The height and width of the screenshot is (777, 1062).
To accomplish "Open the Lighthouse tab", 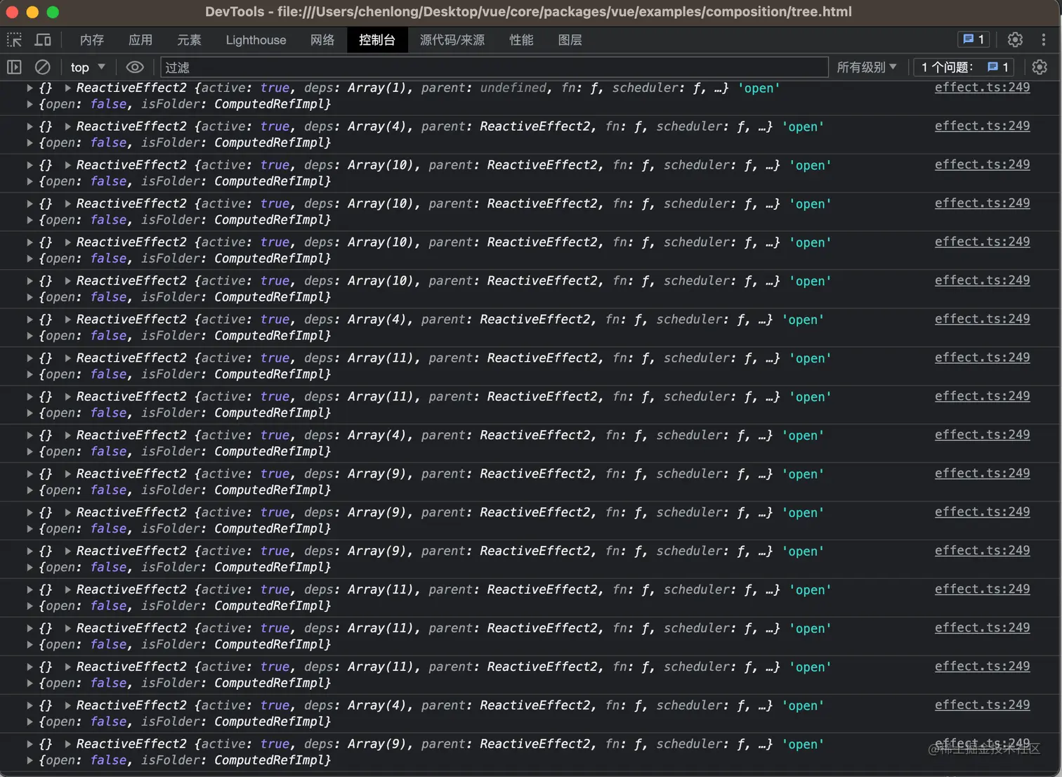I will [x=256, y=40].
